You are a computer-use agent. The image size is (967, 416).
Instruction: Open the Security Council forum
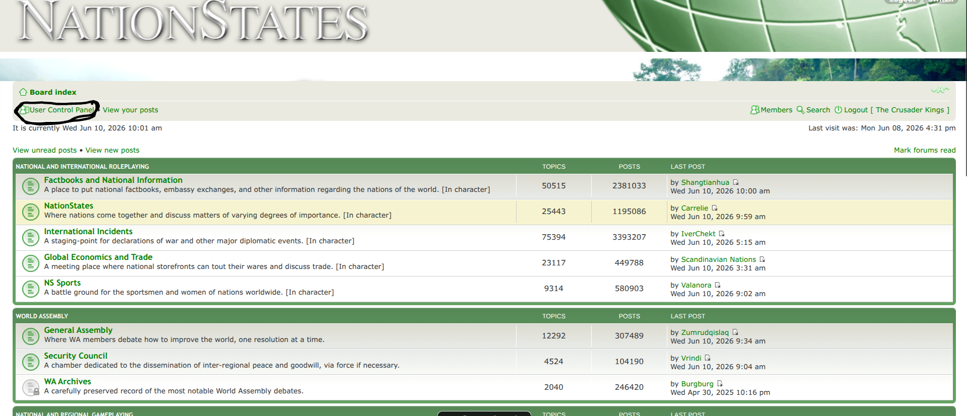[76, 356]
